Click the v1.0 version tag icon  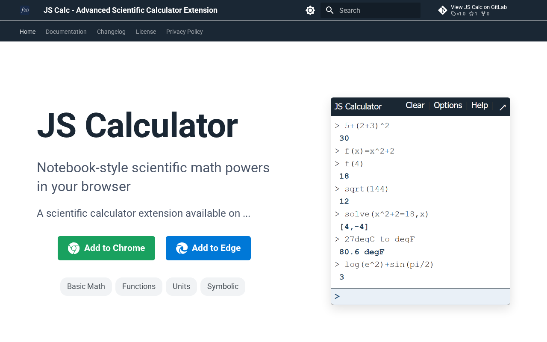(453, 14)
